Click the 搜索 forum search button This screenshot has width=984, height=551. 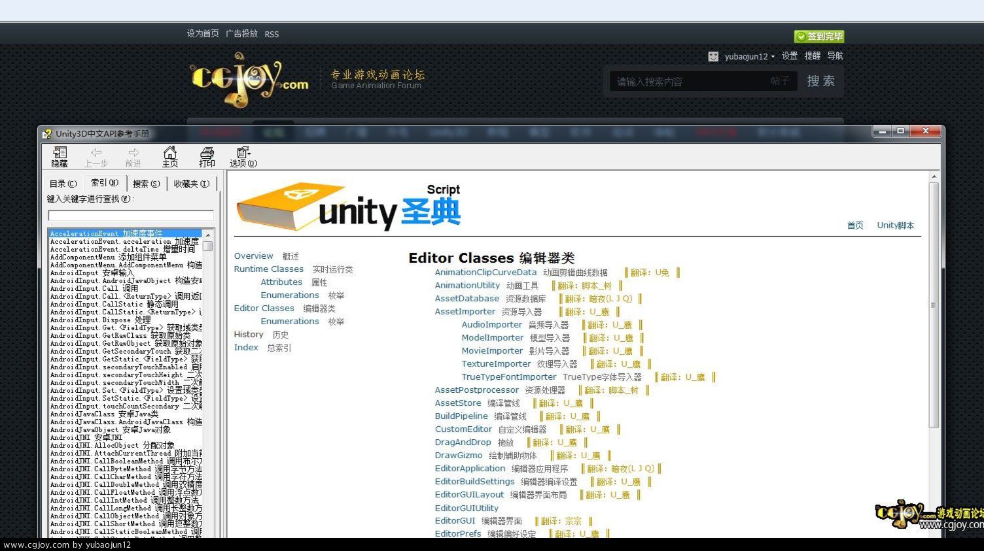tap(820, 81)
